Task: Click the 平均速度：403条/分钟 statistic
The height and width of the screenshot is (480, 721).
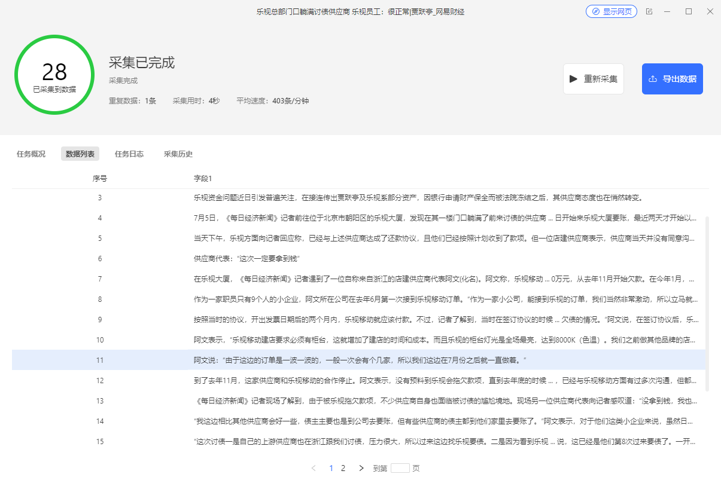Action: 272,100
